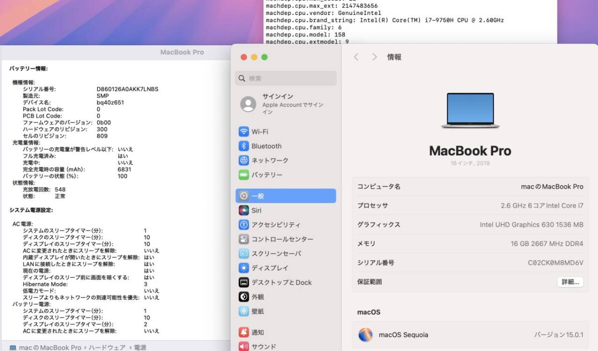Click 電源 in System Information path bar
The image size is (598, 351).
tap(140, 348)
